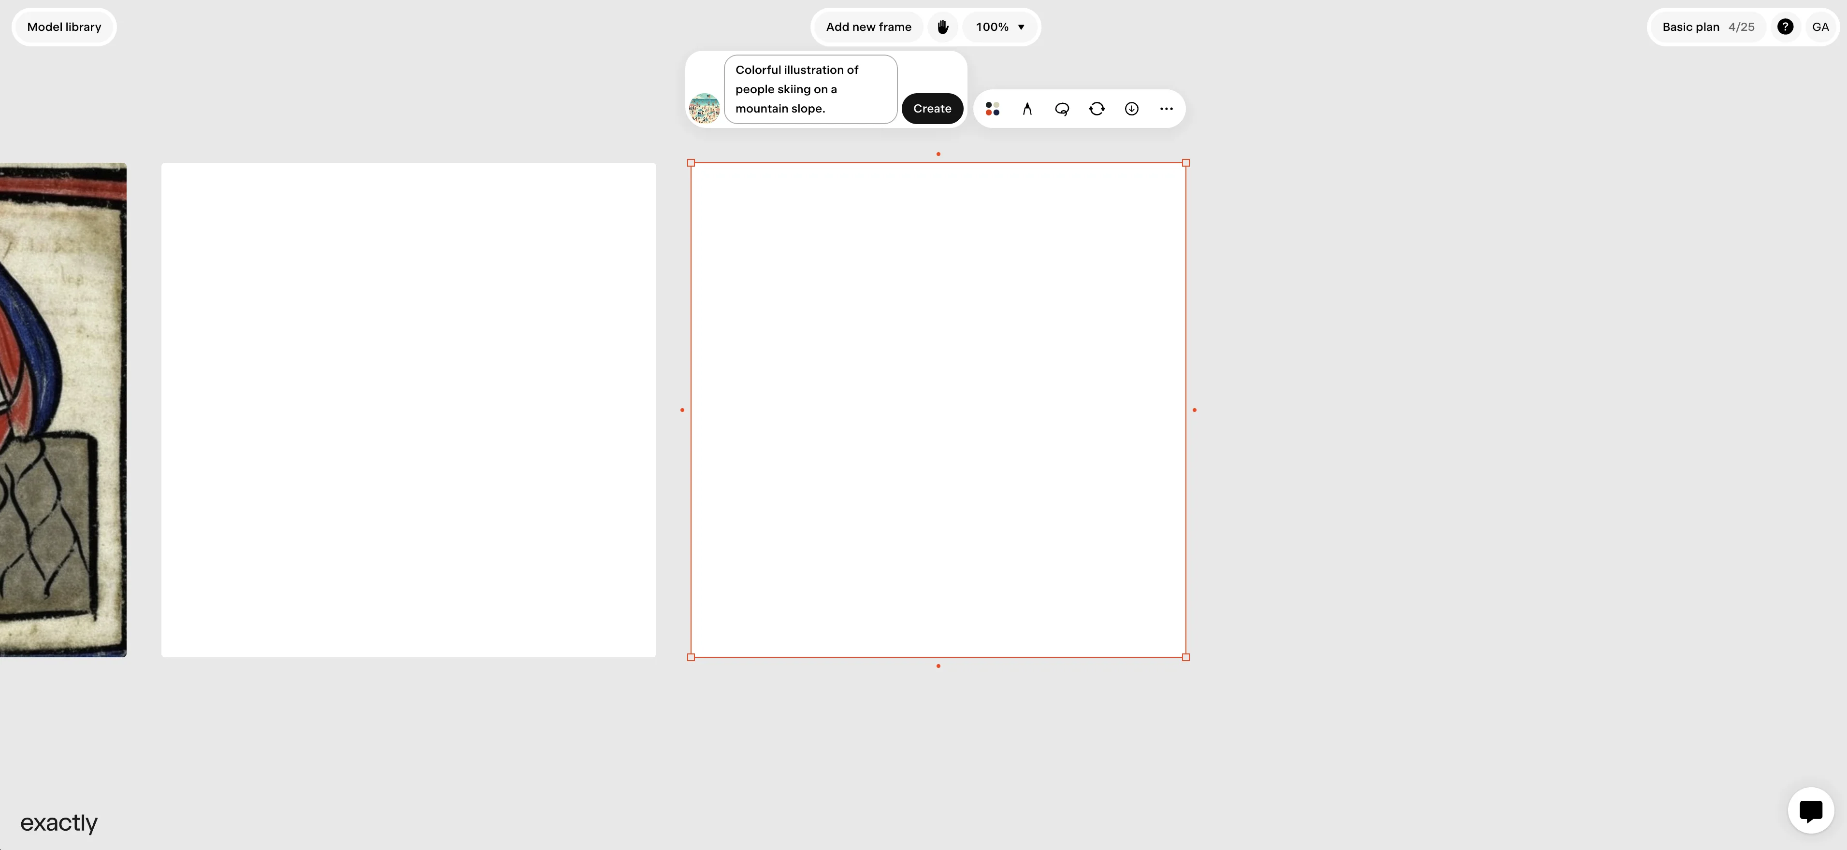Screen dimensions: 1847x850
Task: Click the beach style model thumbnail
Action: coord(704,108)
